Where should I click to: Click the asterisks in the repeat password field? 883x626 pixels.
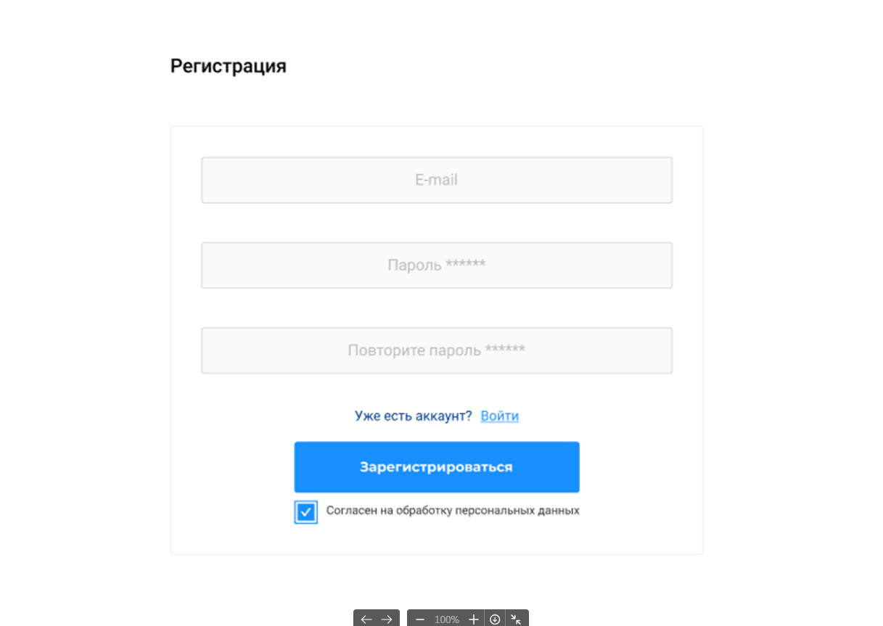tap(505, 349)
